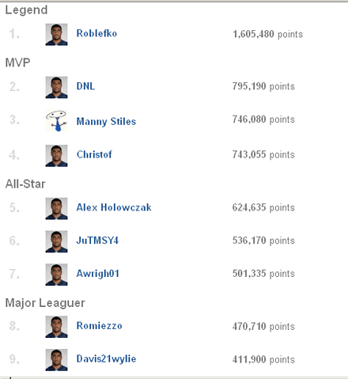Screen dimensions: 348x379
Task: Click Romiezzo's avatar thumbnail
Action: click(56, 327)
